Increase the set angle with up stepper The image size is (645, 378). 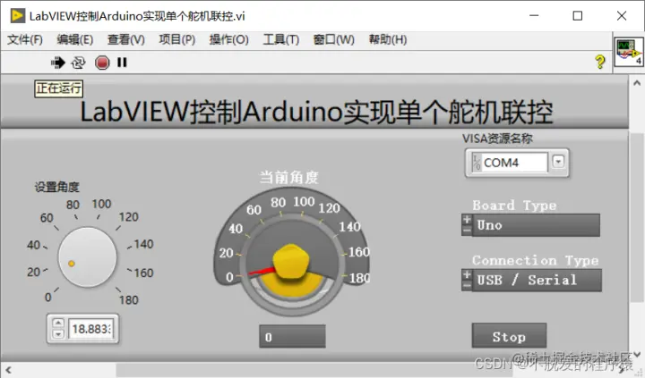[x=58, y=323]
